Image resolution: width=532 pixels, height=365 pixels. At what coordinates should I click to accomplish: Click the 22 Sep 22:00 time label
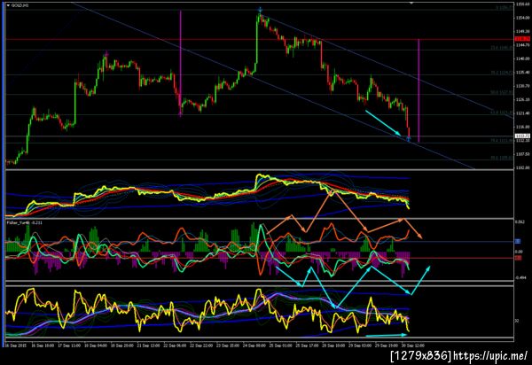203,346
